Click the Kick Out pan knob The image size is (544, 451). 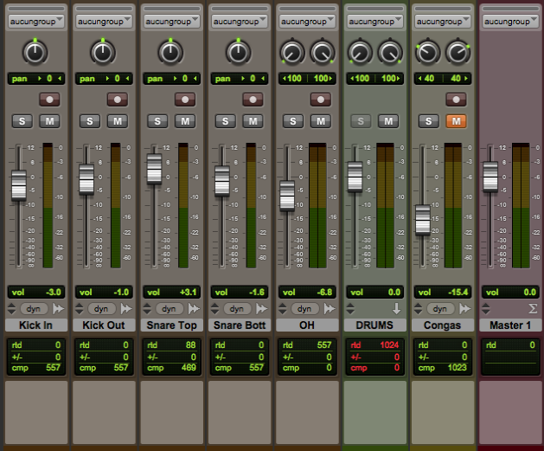tap(103, 53)
